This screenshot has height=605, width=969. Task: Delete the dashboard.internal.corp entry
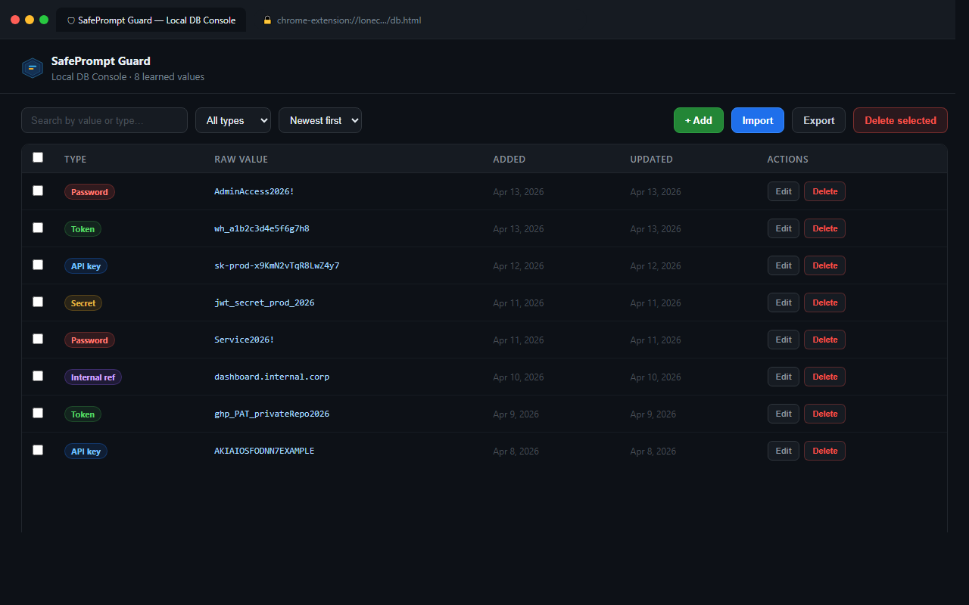pyautogui.click(x=825, y=377)
